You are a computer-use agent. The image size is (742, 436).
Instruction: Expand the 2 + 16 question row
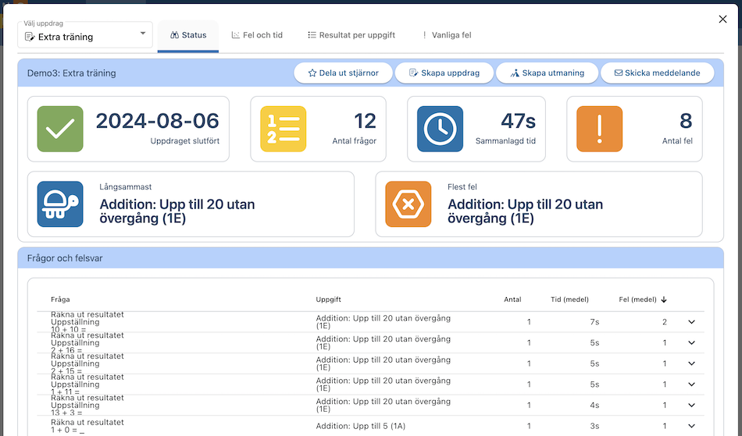pos(691,343)
